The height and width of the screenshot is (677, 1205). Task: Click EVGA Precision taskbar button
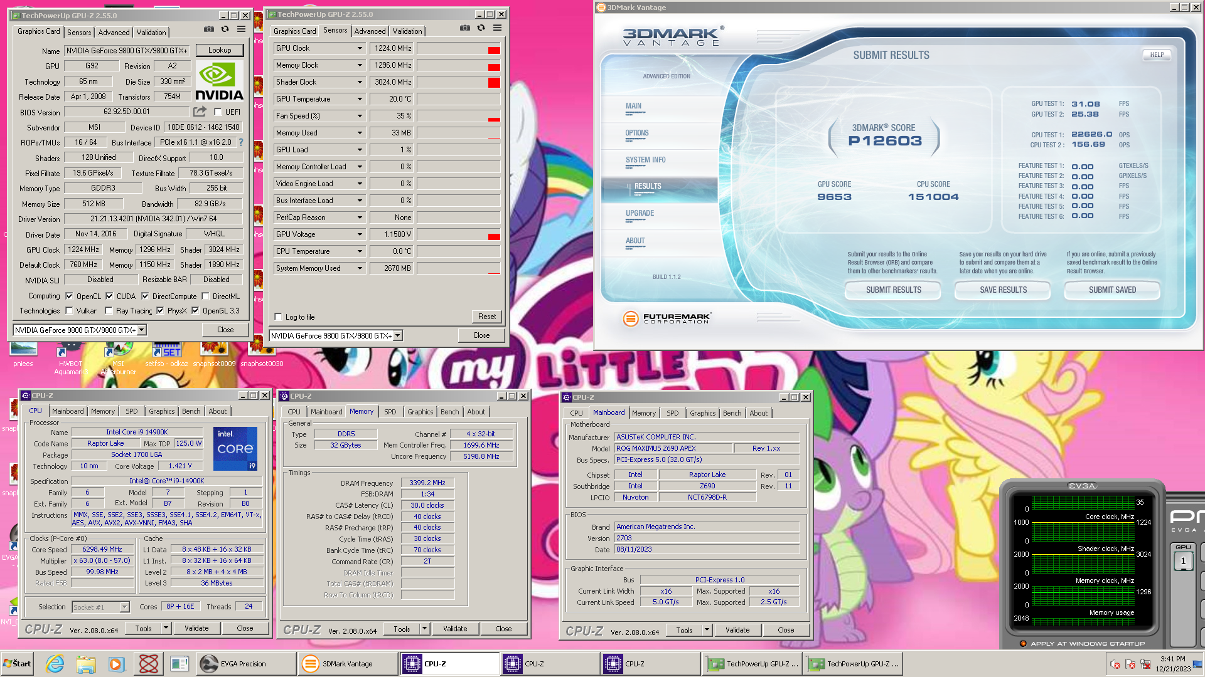tap(246, 664)
